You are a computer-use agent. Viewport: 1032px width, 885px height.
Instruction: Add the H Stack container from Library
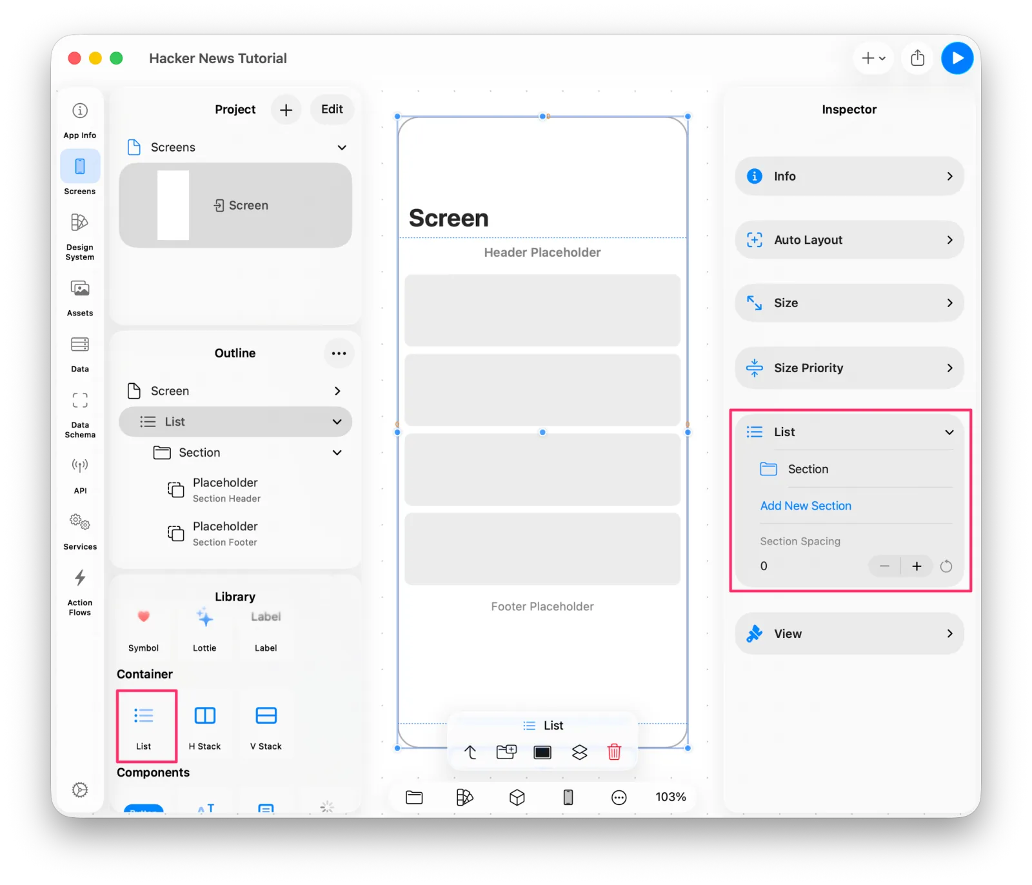[205, 726]
